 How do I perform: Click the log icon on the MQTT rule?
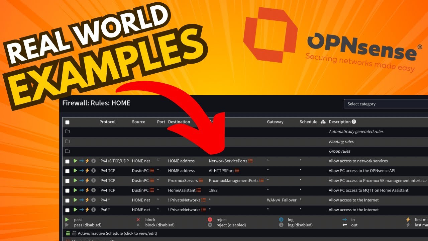tap(94, 190)
